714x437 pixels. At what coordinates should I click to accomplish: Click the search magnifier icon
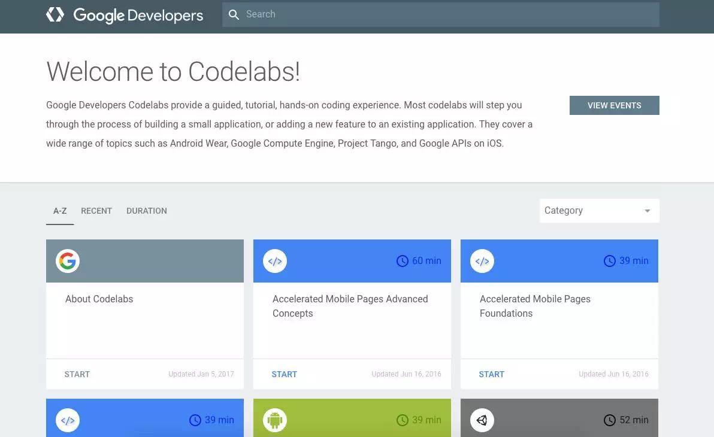point(234,14)
